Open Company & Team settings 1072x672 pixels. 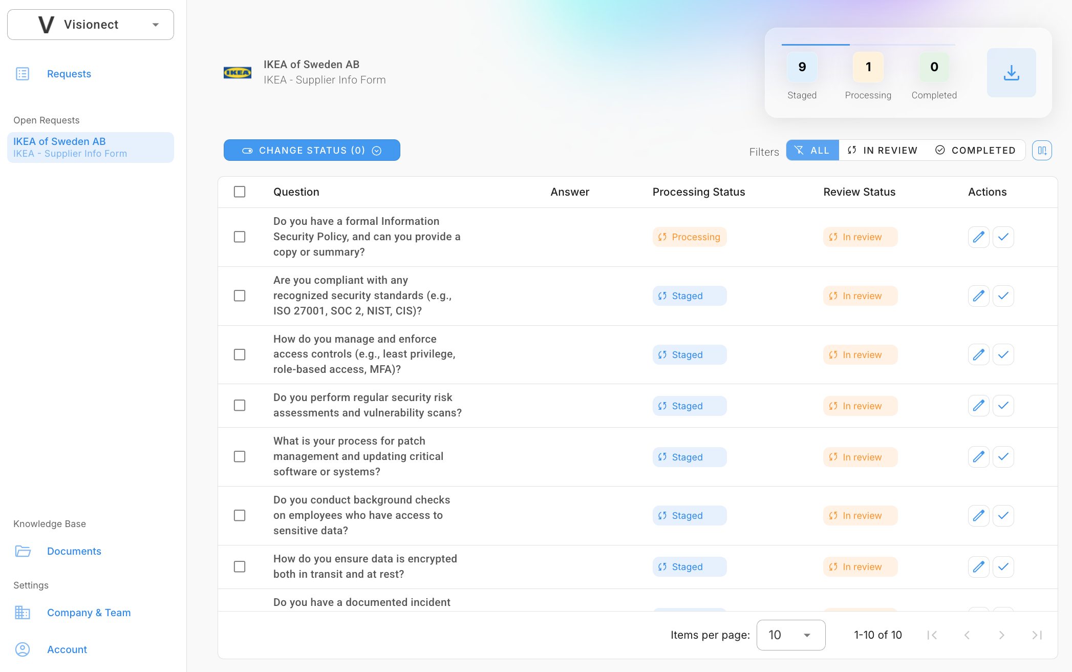tap(89, 613)
